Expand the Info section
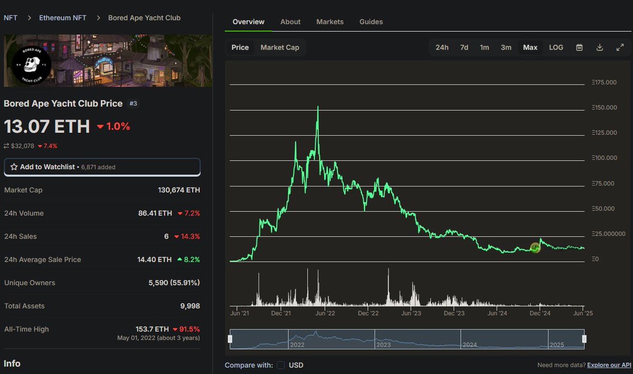 (x=12, y=363)
